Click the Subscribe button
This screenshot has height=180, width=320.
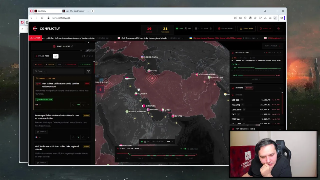(246, 28)
